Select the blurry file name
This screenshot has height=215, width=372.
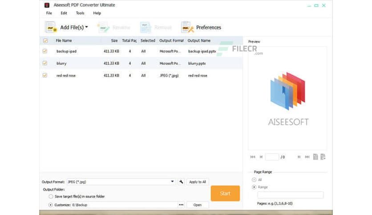(61, 63)
